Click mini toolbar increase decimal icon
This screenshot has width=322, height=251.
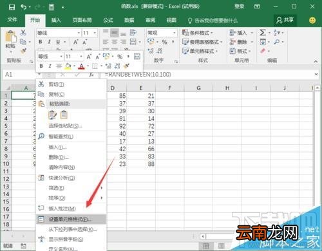pos(108,66)
